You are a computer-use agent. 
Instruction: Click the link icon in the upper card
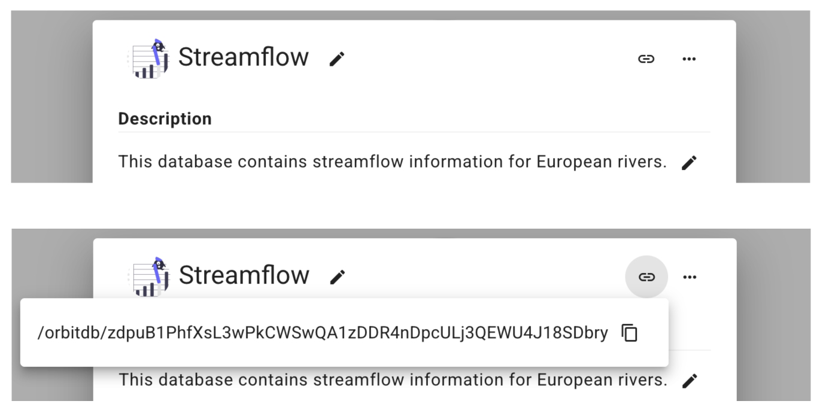pyautogui.click(x=646, y=59)
